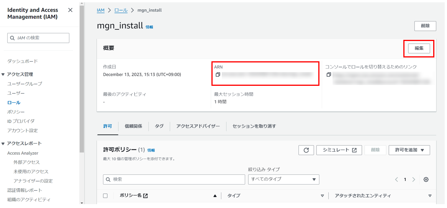The height and width of the screenshot is (208, 447).
Task: Switch to the タグ tab
Action: (159, 126)
